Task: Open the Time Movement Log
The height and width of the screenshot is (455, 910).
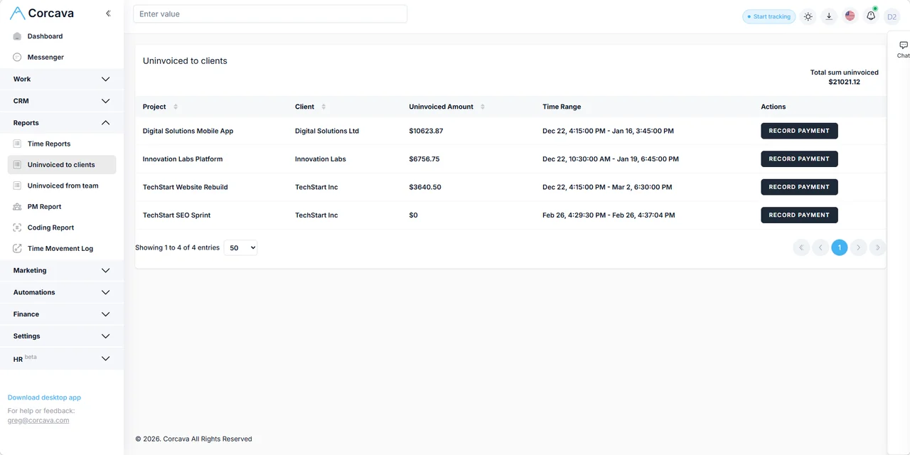Action: pyautogui.click(x=60, y=249)
